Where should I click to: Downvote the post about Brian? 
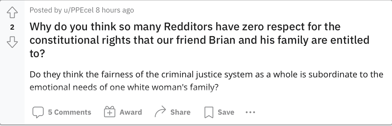point(12,42)
